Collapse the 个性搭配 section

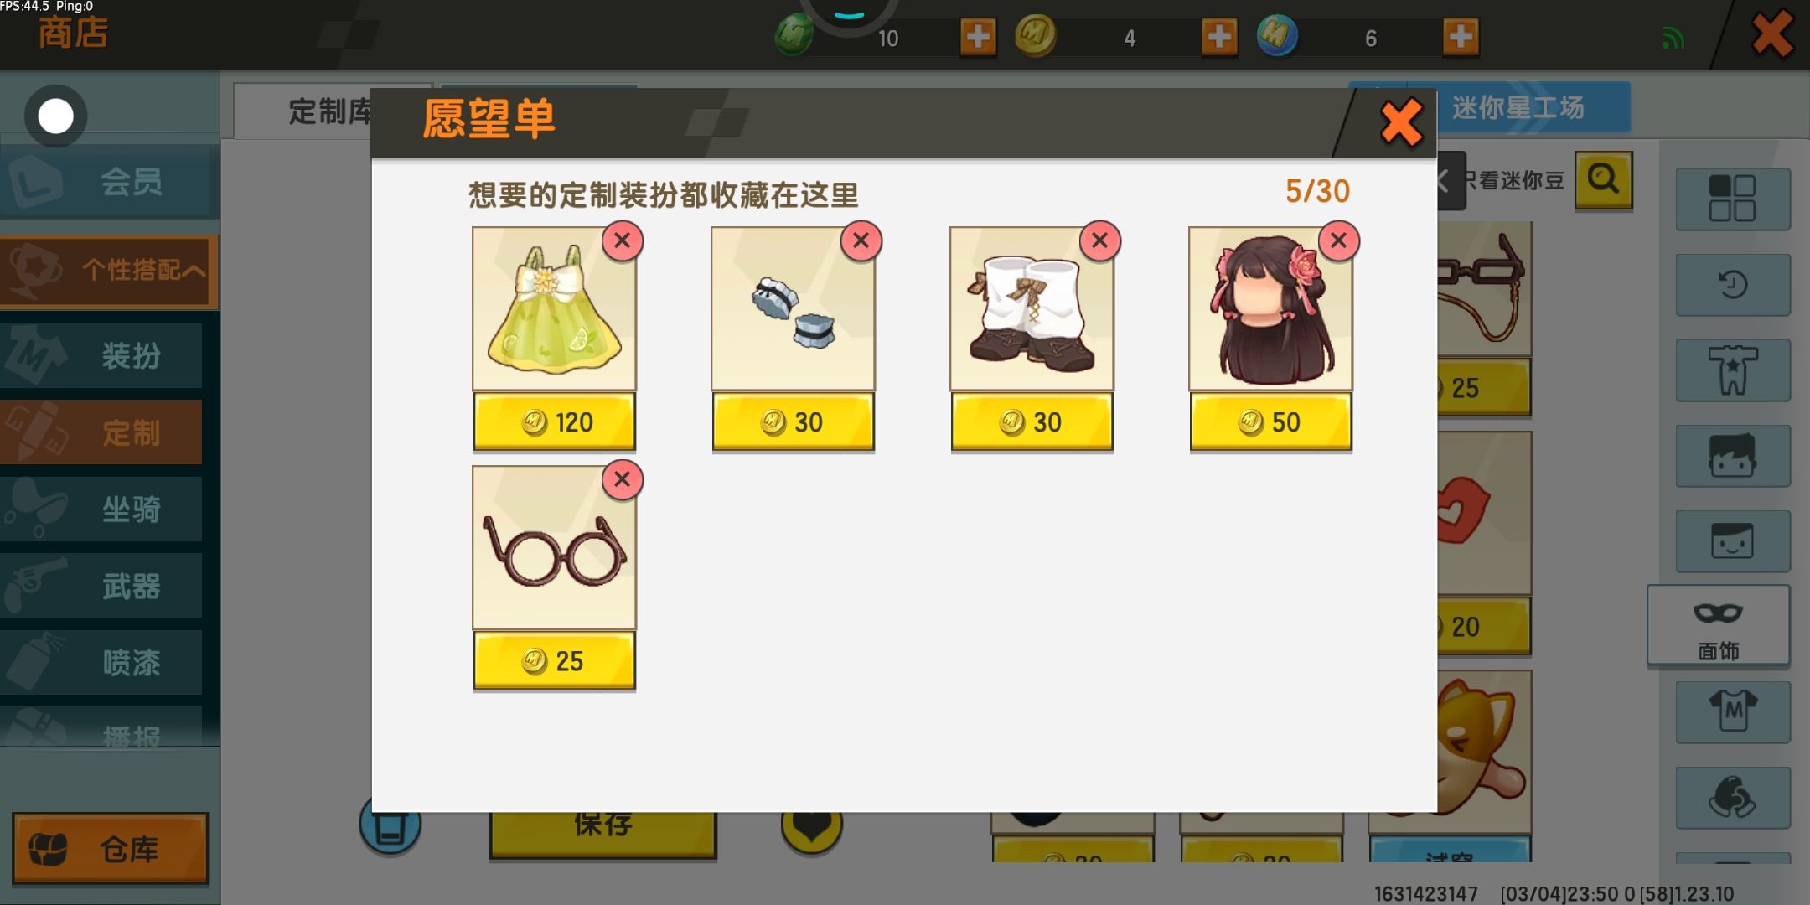tap(109, 271)
